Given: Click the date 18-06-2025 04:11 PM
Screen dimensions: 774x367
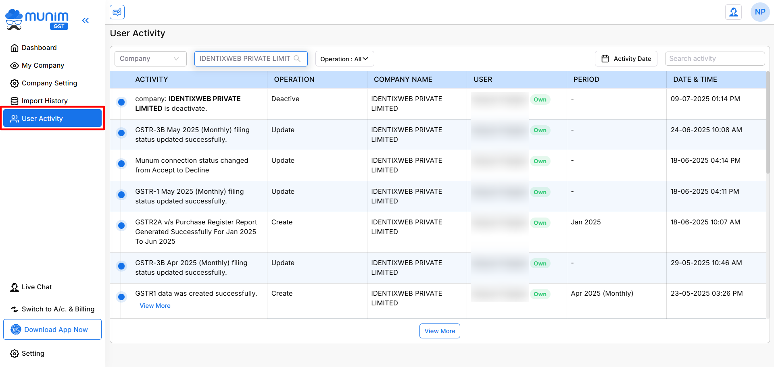Looking at the screenshot, I should 705,192.
